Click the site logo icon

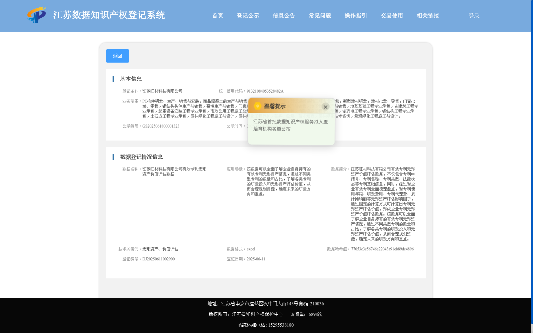click(x=37, y=15)
